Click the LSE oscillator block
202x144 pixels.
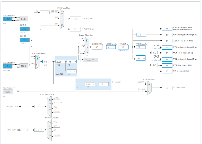point(24,19)
